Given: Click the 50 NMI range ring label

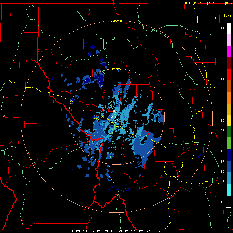Looking at the screenshot, I should coord(117,69).
